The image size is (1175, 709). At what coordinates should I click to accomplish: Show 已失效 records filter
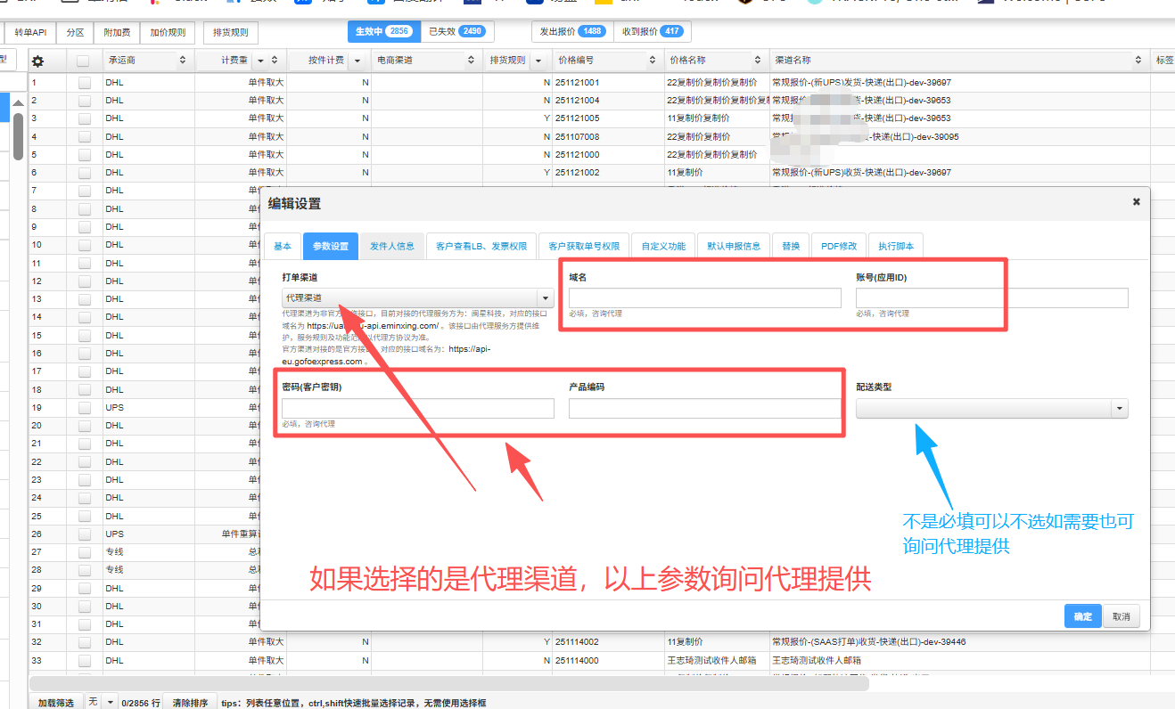(x=456, y=31)
